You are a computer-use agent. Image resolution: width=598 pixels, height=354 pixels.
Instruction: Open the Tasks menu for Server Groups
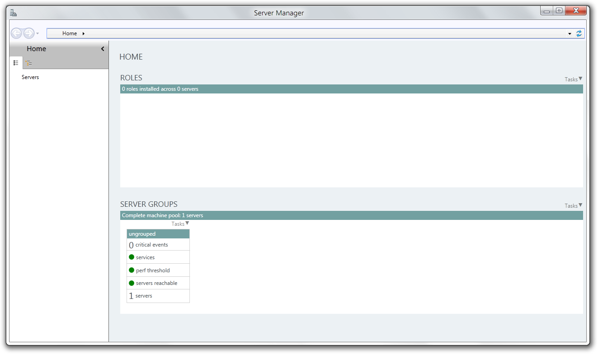click(573, 205)
